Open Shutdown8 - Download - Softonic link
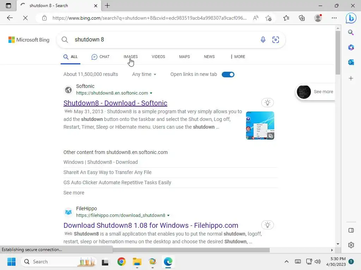The height and width of the screenshot is (270, 361). click(x=115, y=103)
